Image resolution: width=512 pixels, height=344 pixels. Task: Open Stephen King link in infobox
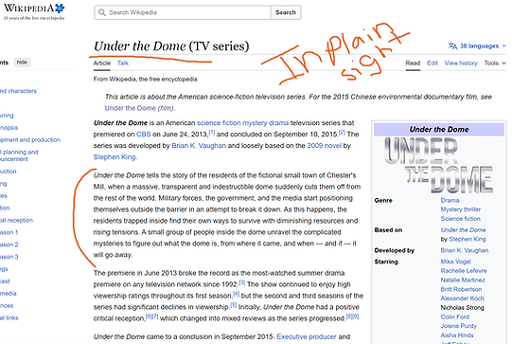coord(468,239)
